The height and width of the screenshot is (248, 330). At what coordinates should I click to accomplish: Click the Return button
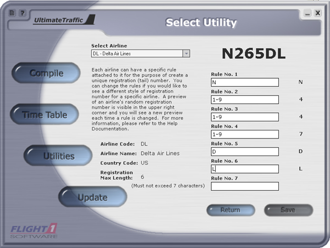click(230, 210)
